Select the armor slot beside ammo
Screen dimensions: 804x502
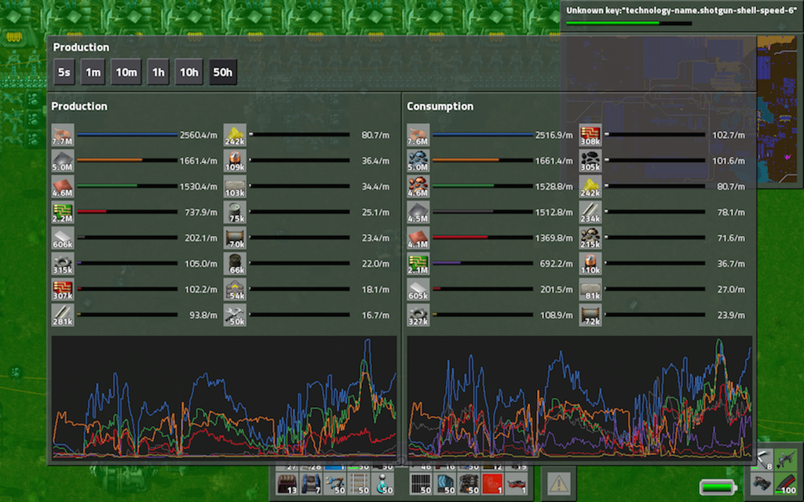click(x=762, y=483)
